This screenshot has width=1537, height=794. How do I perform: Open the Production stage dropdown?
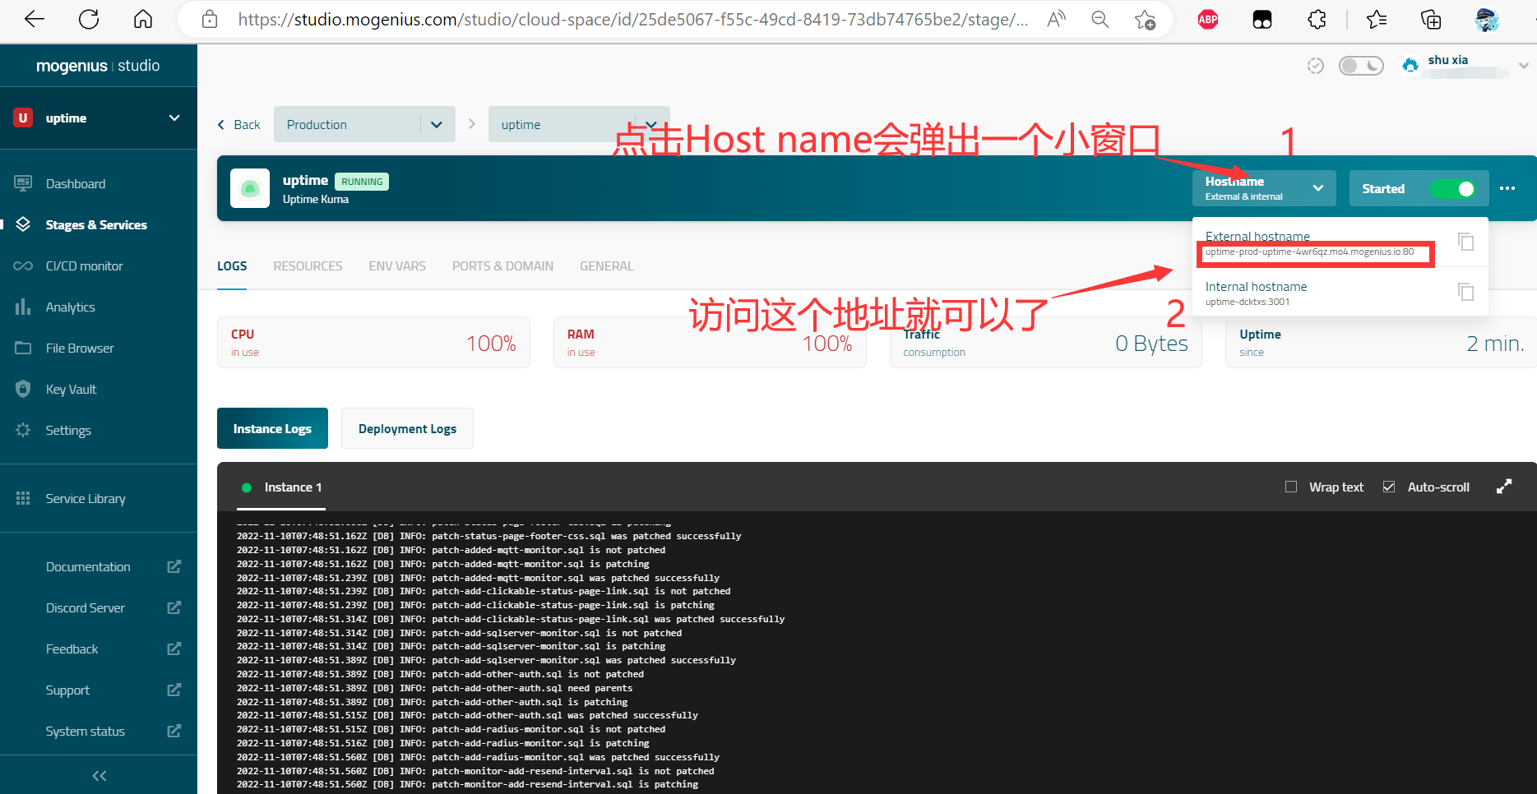pyautogui.click(x=436, y=125)
